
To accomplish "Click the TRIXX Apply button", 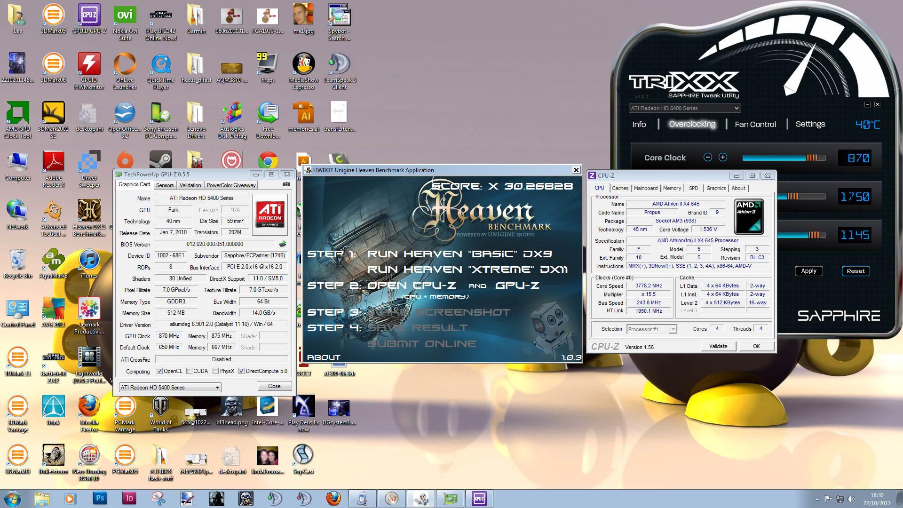I will click(808, 271).
